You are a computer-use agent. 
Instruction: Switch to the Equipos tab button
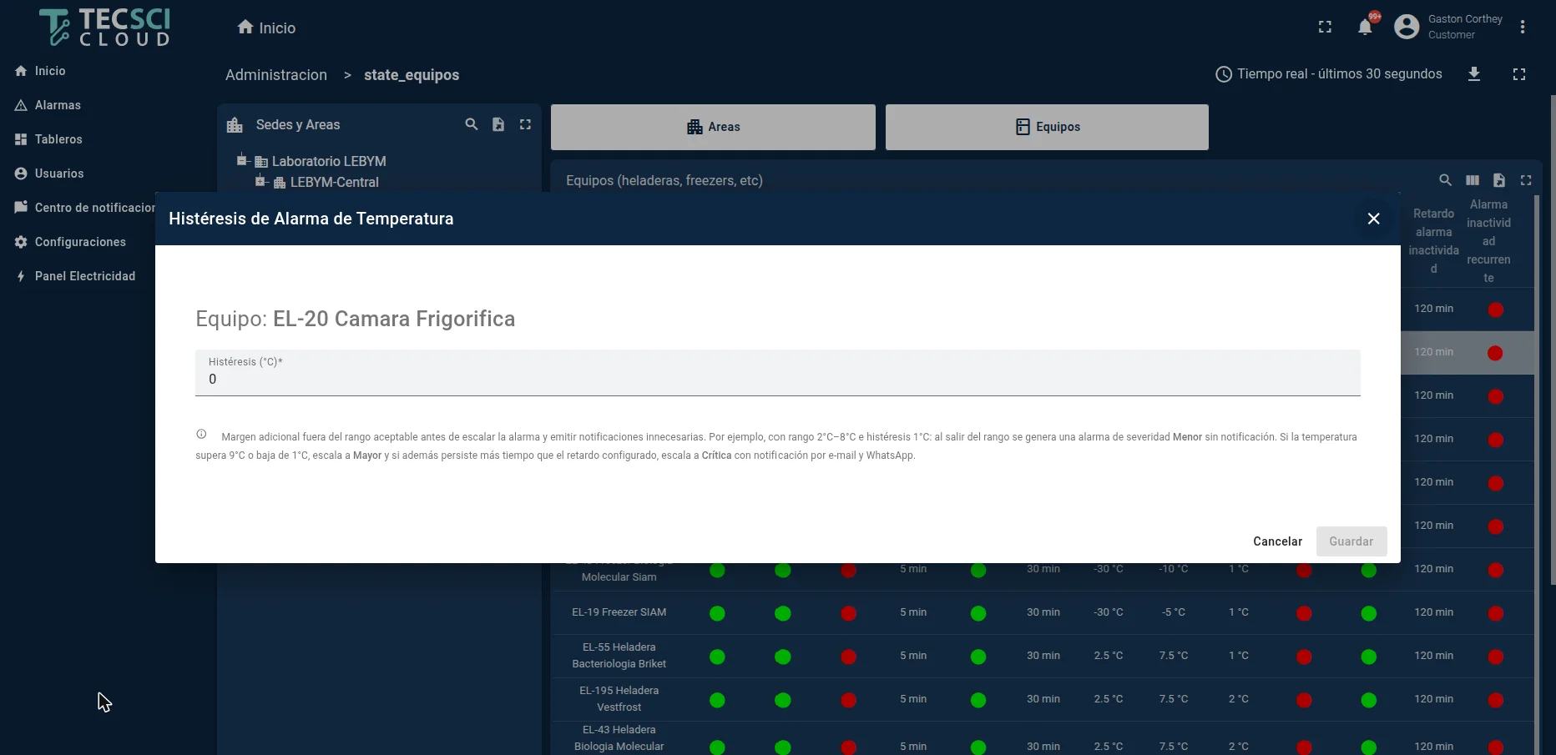coord(1047,127)
